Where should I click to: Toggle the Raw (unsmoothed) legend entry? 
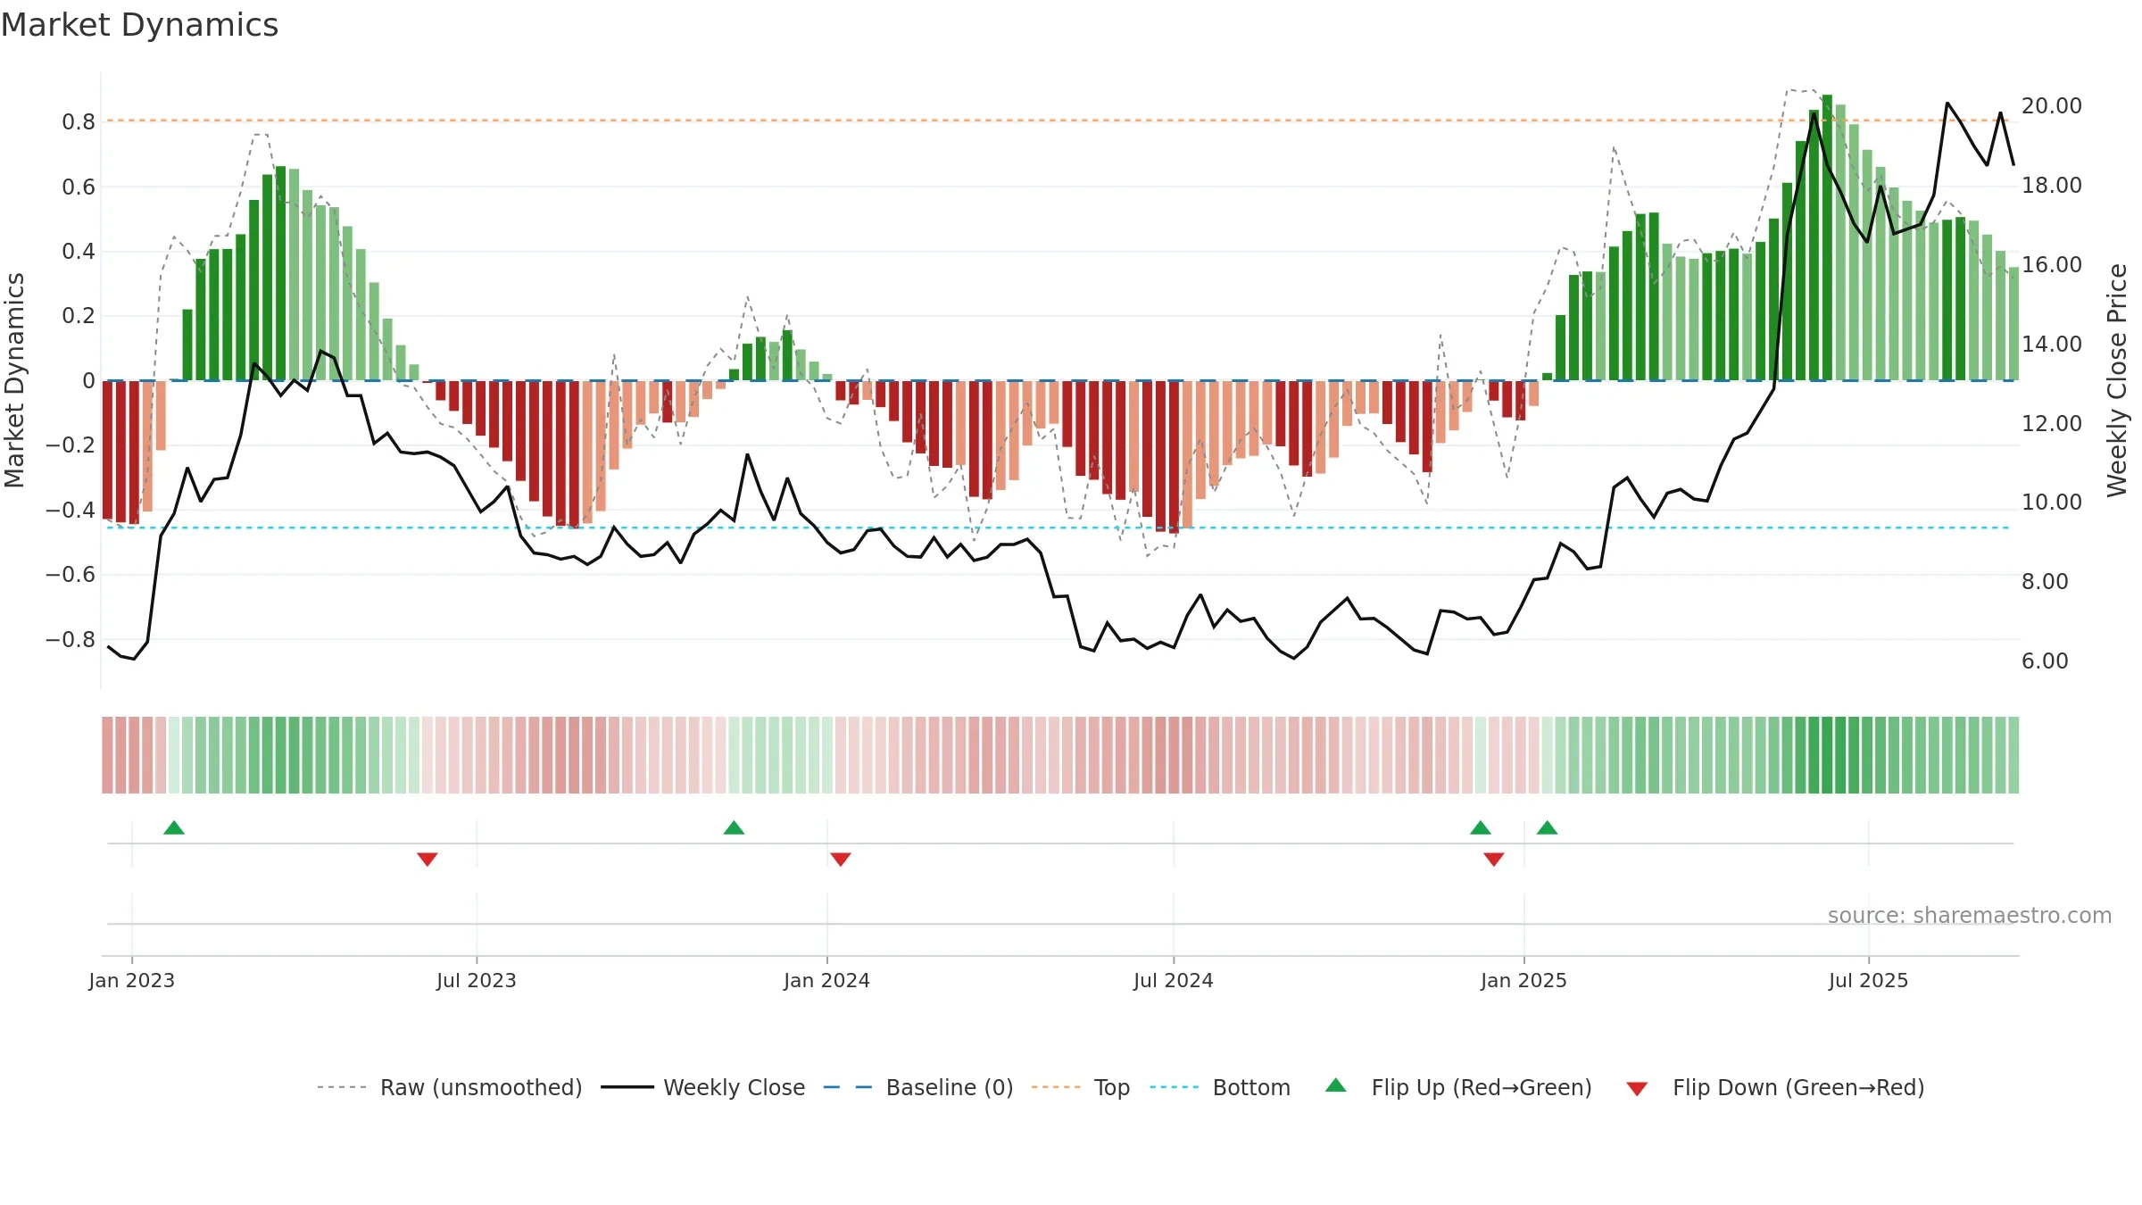(450, 1087)
